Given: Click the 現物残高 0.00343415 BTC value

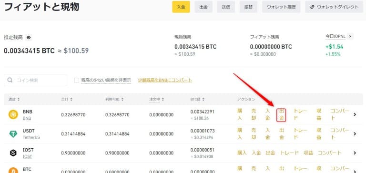Looking at the screenshot, I should pyautogui.click(x=195, y=47).
